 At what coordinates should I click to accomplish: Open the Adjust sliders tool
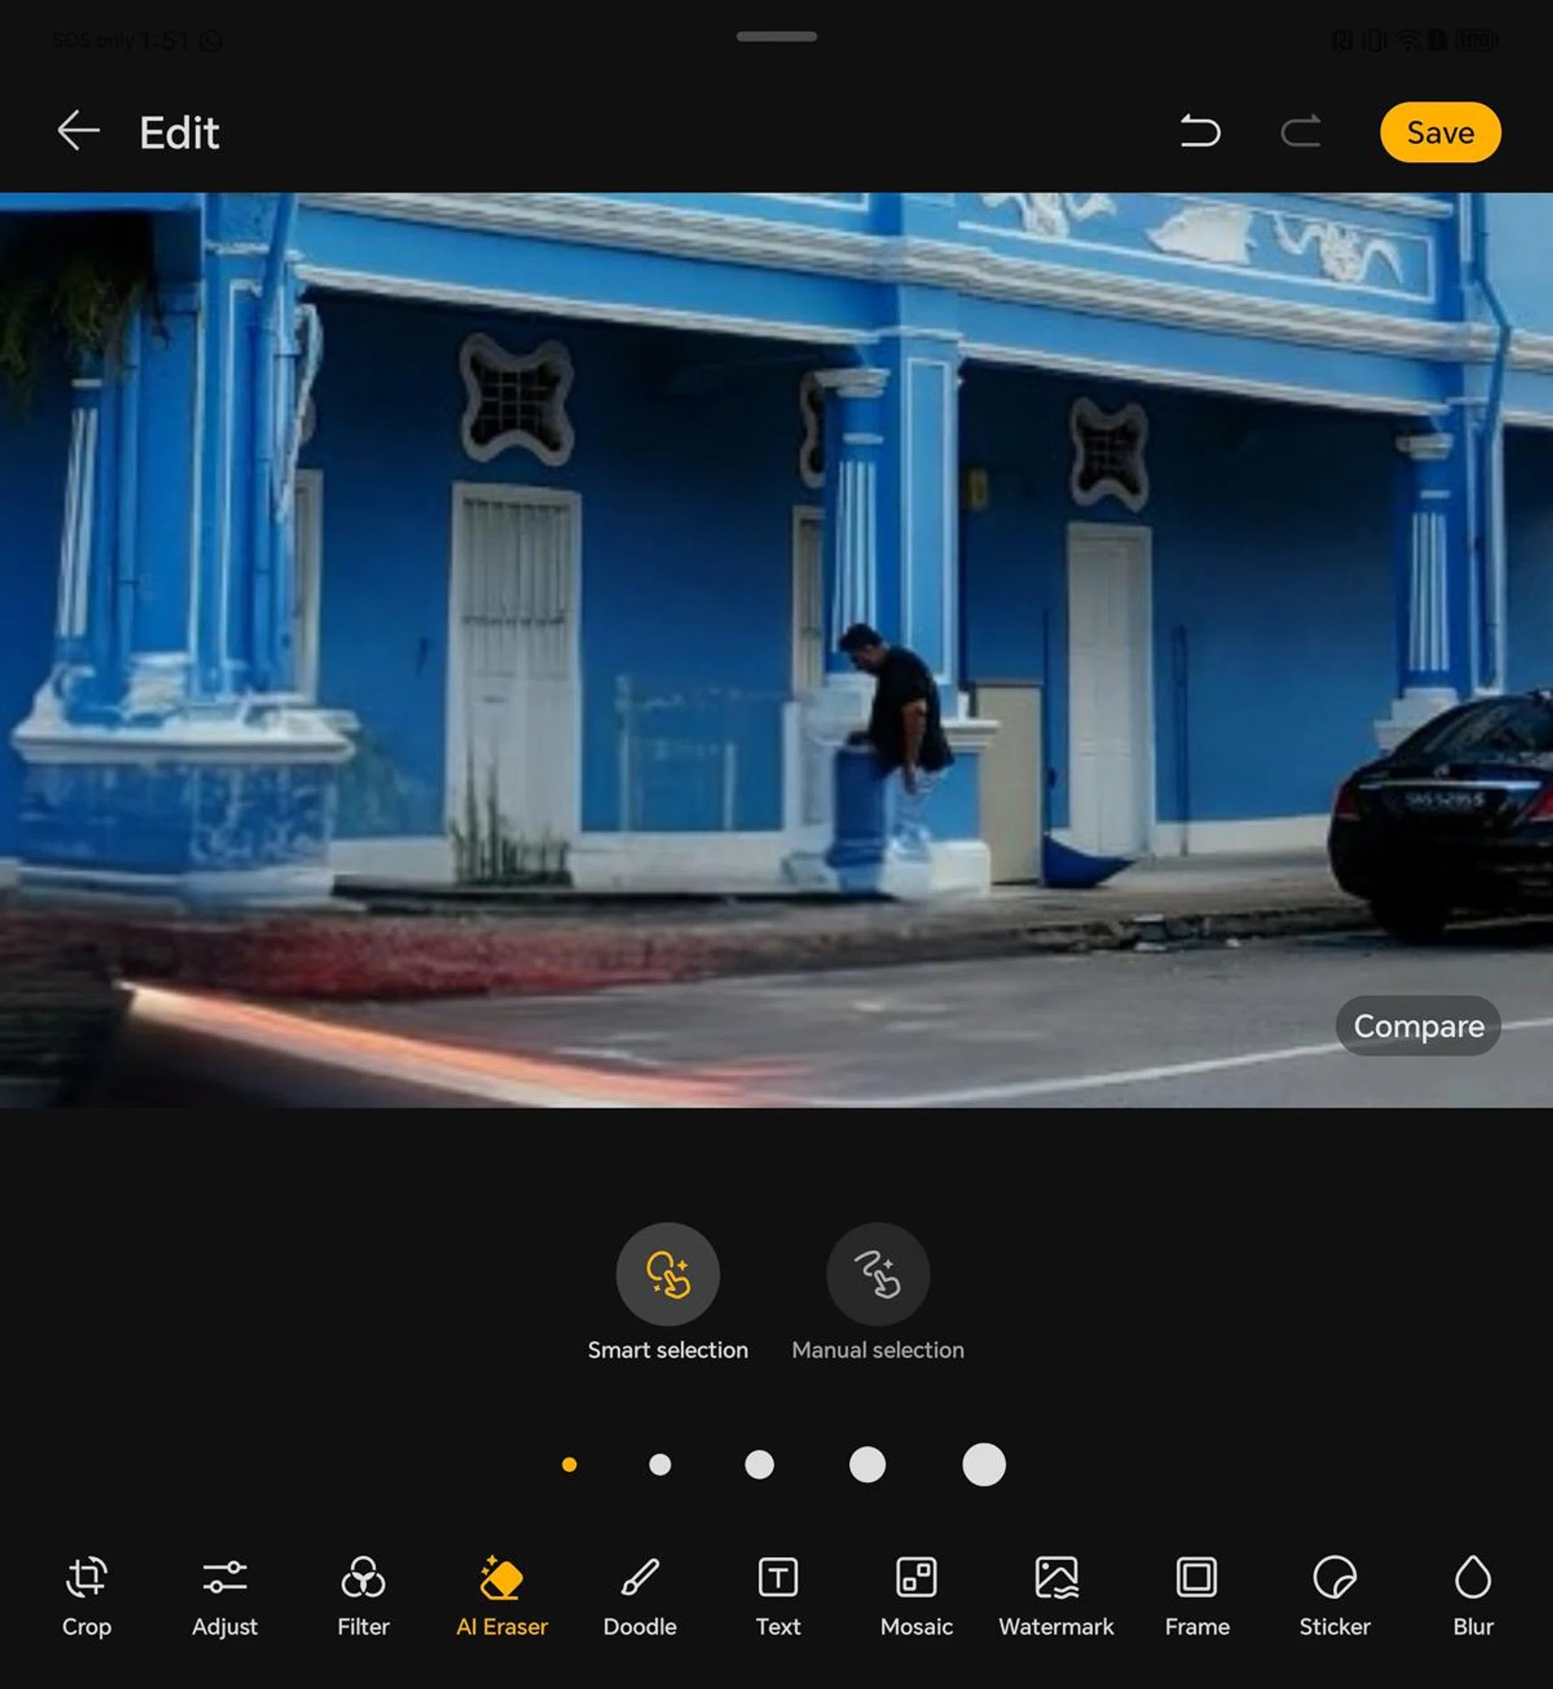coord(224,1594)
